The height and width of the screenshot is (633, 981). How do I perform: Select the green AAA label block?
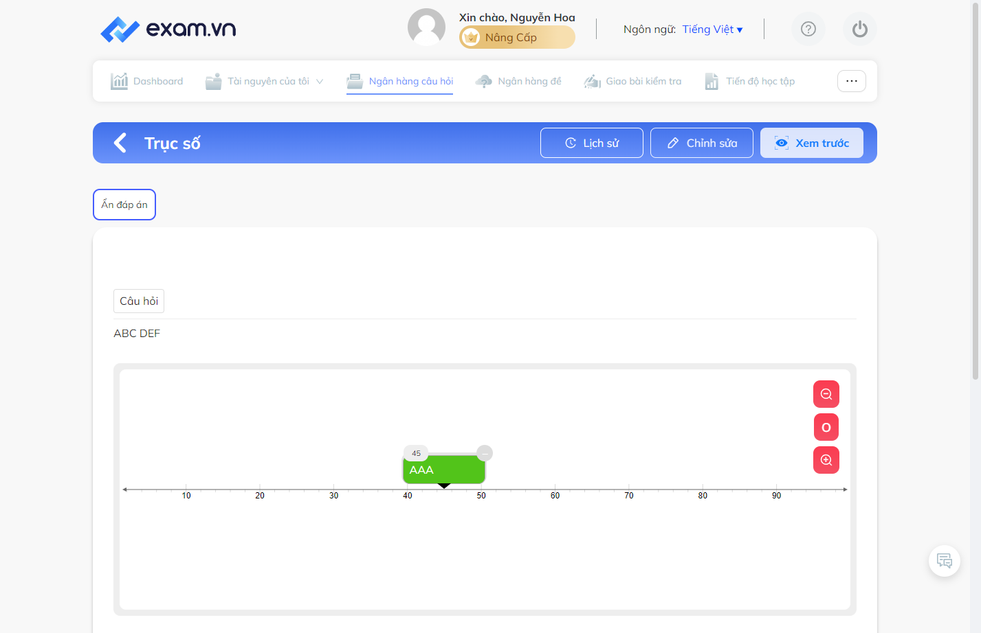click(444, 470)
